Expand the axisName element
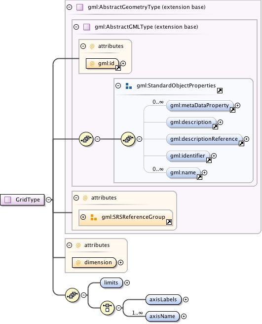The image size is (262, 324). 184,316
